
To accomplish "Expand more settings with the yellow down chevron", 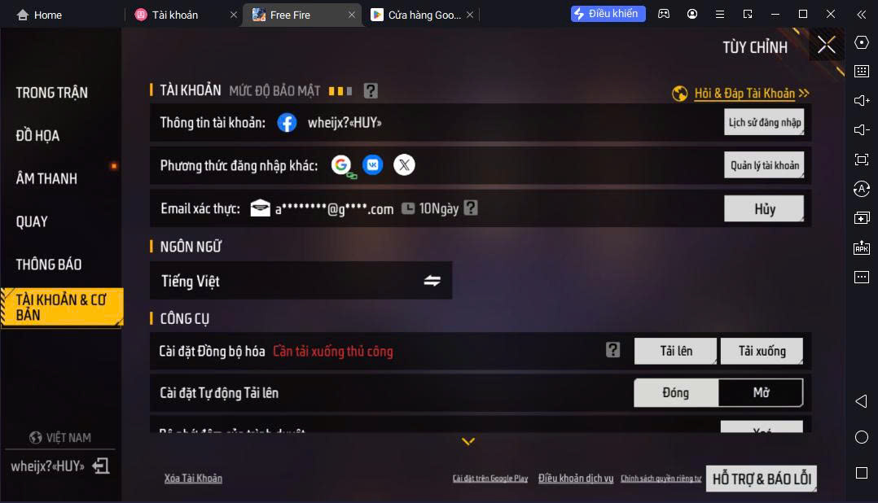I will tap(468, 441).
